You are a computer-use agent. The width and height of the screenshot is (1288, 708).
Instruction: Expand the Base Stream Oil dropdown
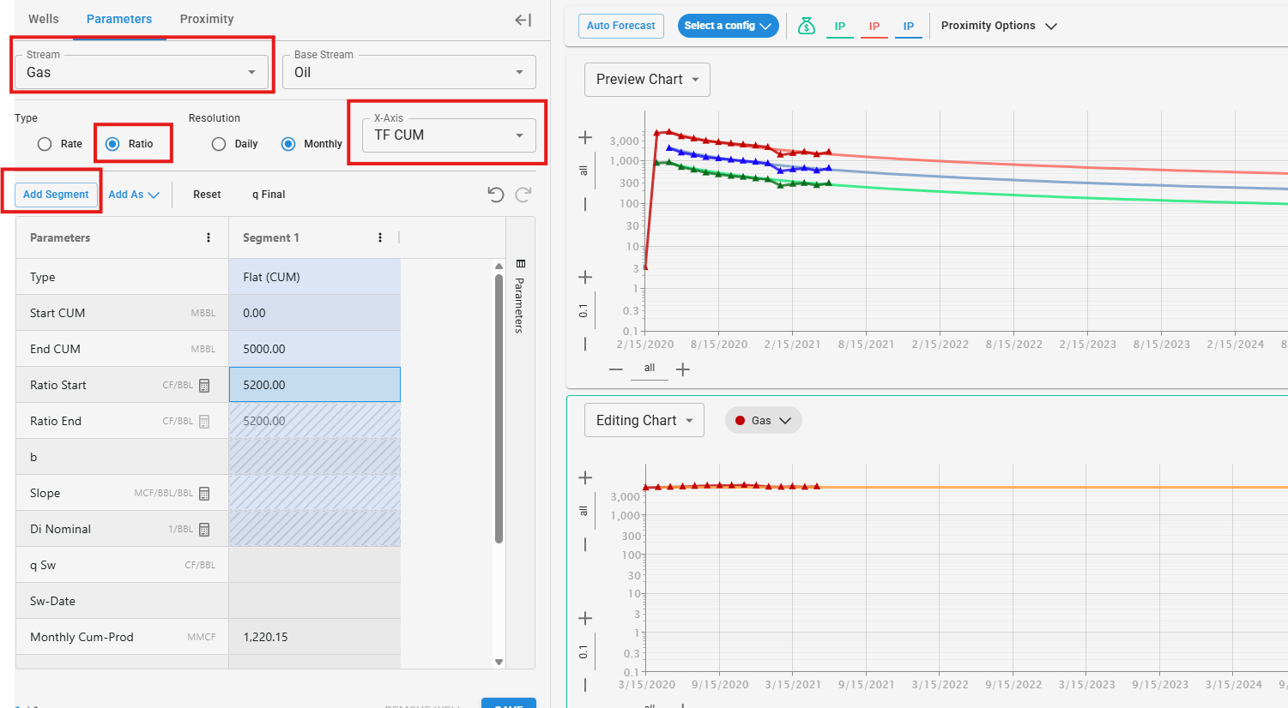[408, 72]
